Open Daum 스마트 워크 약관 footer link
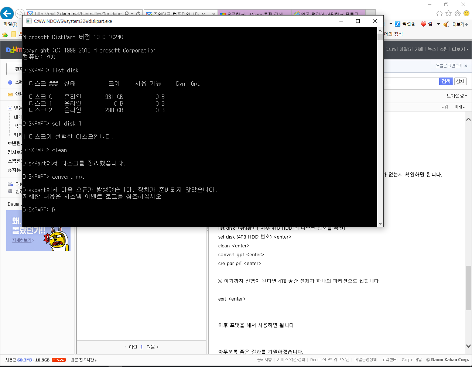The width and height of the screenshot is (472, 367). (330, 360)
